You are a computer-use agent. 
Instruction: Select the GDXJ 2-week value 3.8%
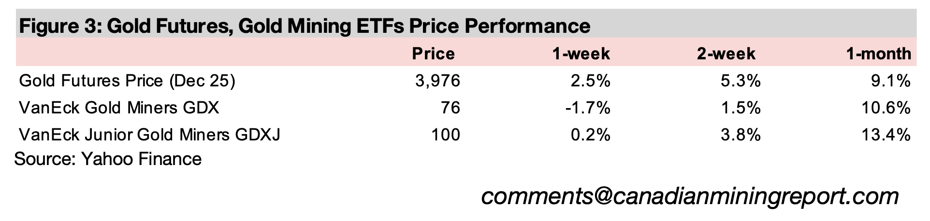741,134
